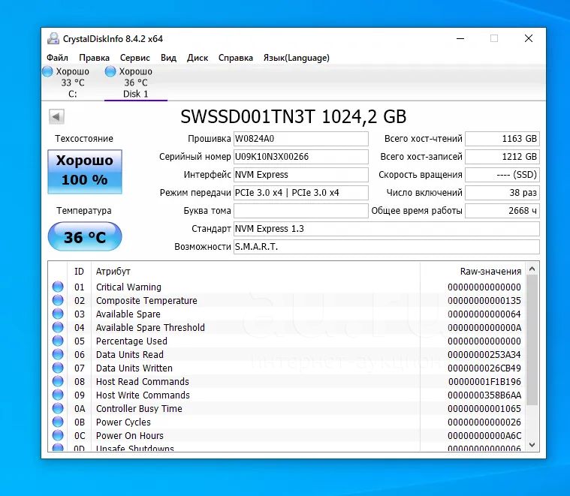Click status orb of Critical Warning row

tap(58, 287)
